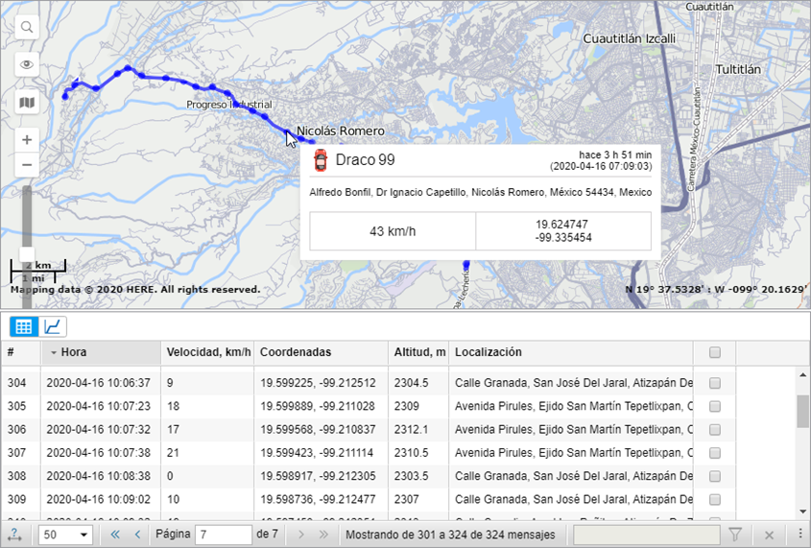
Task: Switch to chart view of messages
Action: pos(53,326)
